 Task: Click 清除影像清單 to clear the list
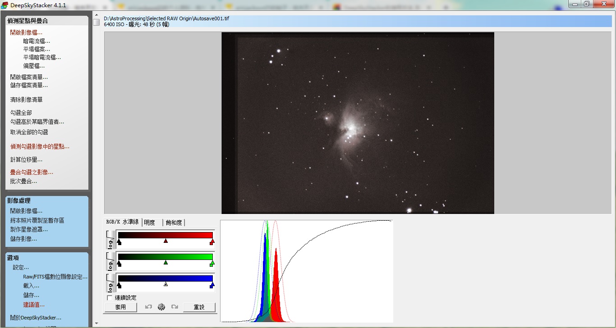[26, 100]
